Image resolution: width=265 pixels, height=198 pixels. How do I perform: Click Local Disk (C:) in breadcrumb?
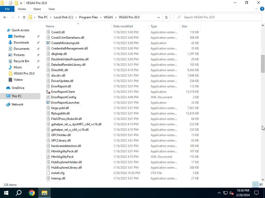click(x=63, y=17)
